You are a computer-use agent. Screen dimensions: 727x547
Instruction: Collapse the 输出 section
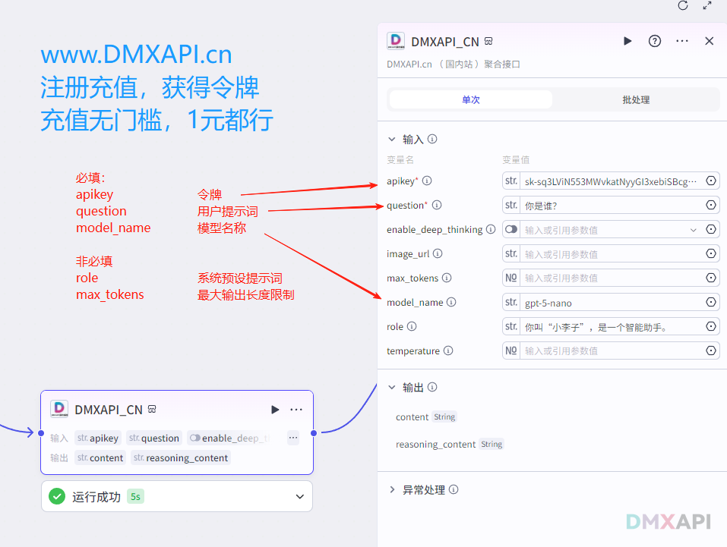click(x=392, y=388)
